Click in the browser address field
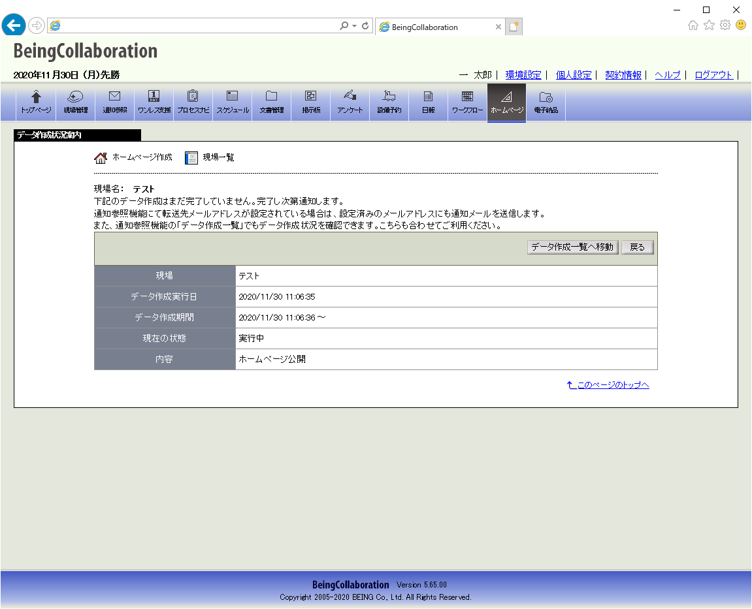 pyautogui.click(x=199, y=26)
